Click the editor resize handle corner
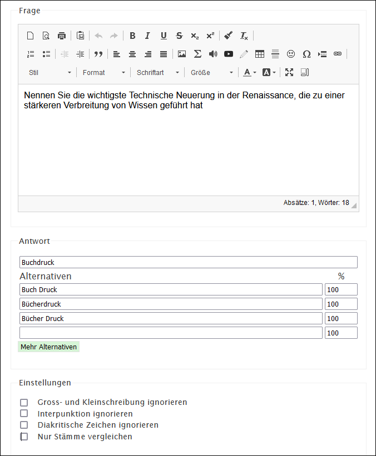The width and height of the screenshot is (376, 456). (x=354, y=206)
